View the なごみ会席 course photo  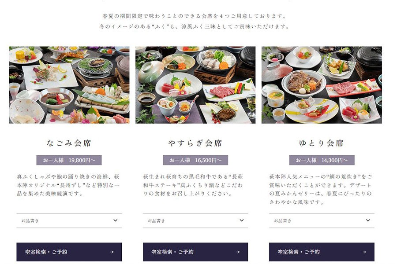tap(69, 85)
